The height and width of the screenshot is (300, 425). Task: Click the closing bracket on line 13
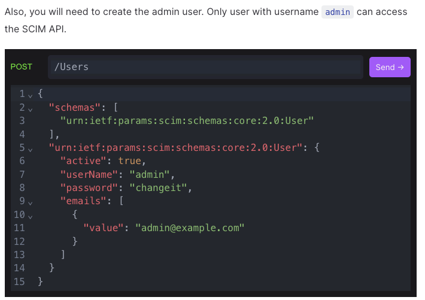(x=63, y=254)
